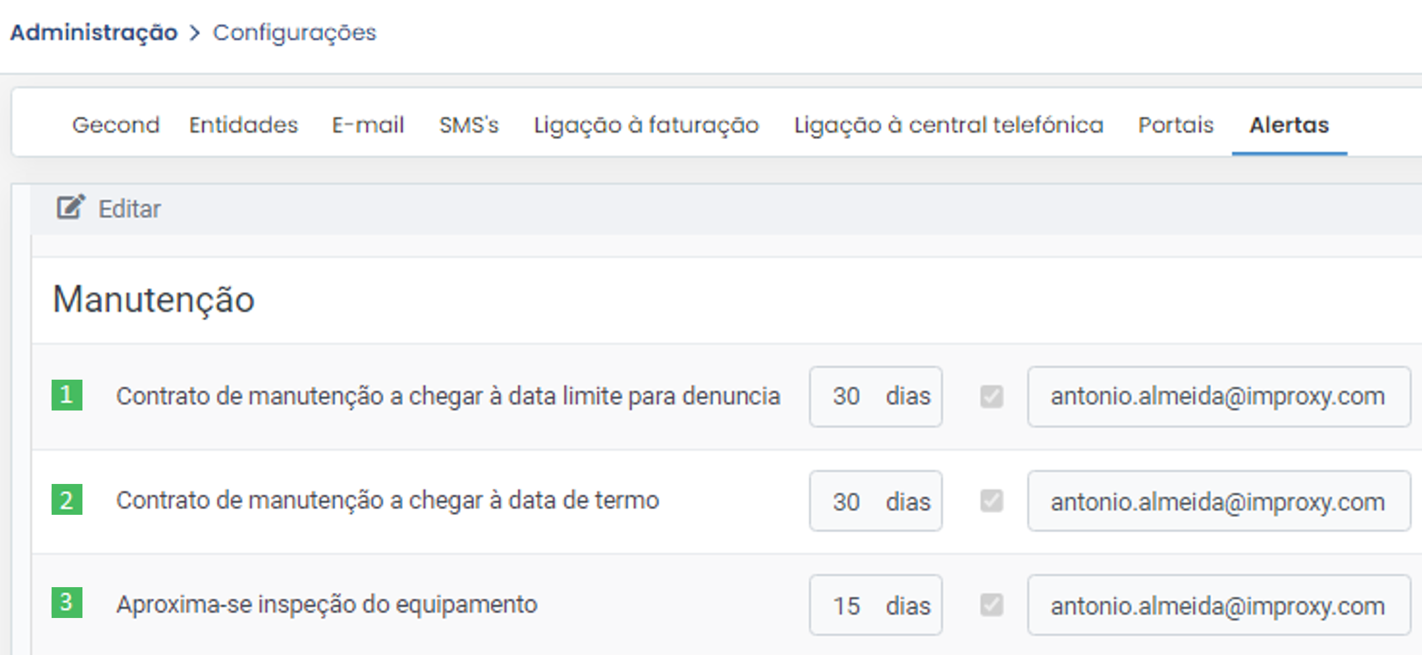Viewport: 1422px width, 655px height.
Task: Click the Editar pencil icon
Action: pos(70,208)
